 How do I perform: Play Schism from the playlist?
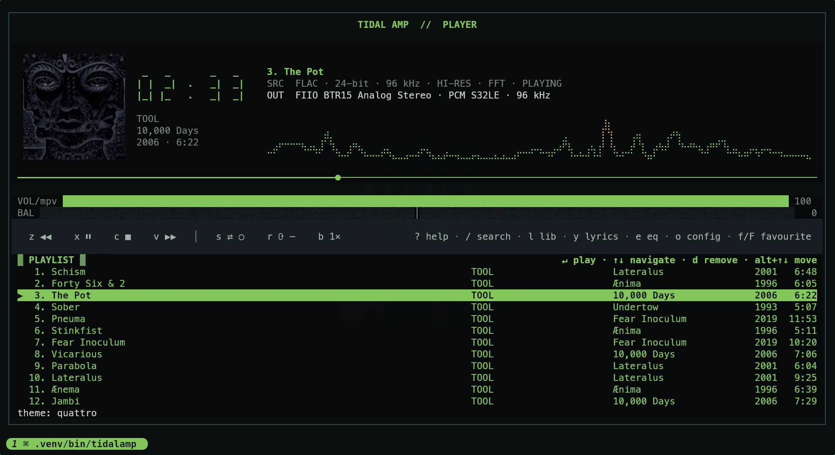417,272
